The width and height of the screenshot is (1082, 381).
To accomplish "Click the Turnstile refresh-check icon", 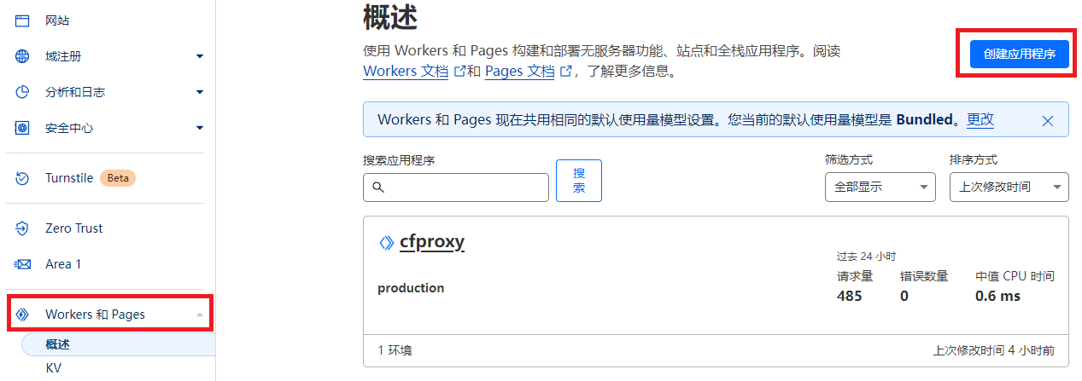I will [x=23, y=178].
